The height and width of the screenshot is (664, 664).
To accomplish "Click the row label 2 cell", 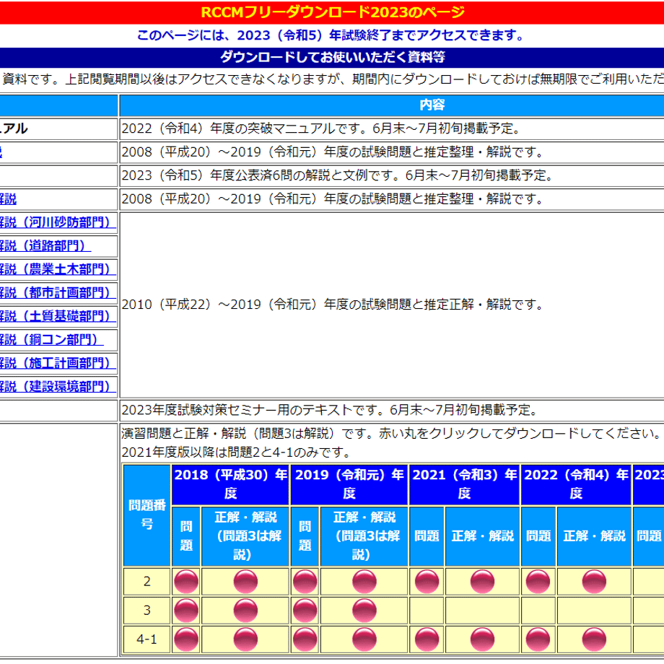I will [x=147, y=582].
